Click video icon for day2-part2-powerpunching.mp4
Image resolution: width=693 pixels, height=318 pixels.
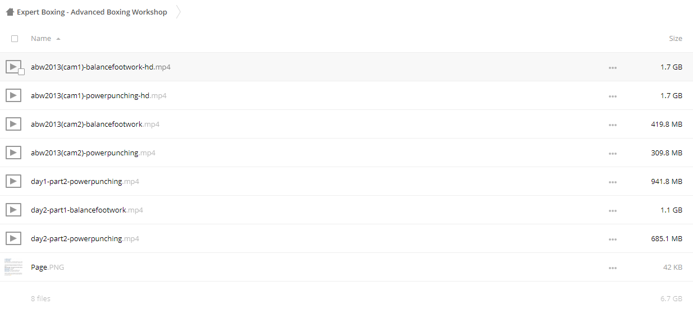click(13, 238)
